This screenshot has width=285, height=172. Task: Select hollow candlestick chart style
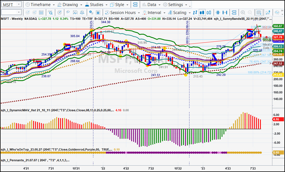pyautogui.click(x=209, y=13)
